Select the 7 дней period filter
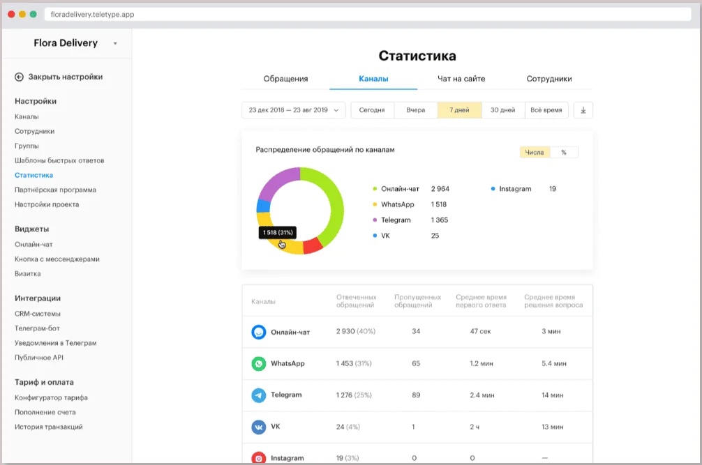This screenshot has height=465, width=702. [459, 110]
